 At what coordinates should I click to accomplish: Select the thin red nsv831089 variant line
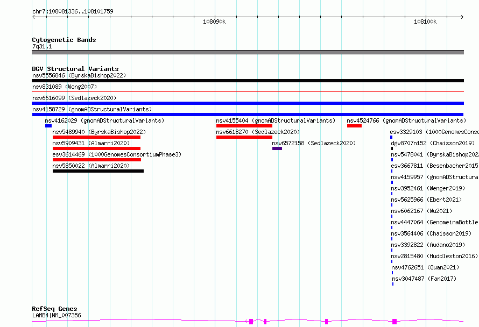pos(248,91)
